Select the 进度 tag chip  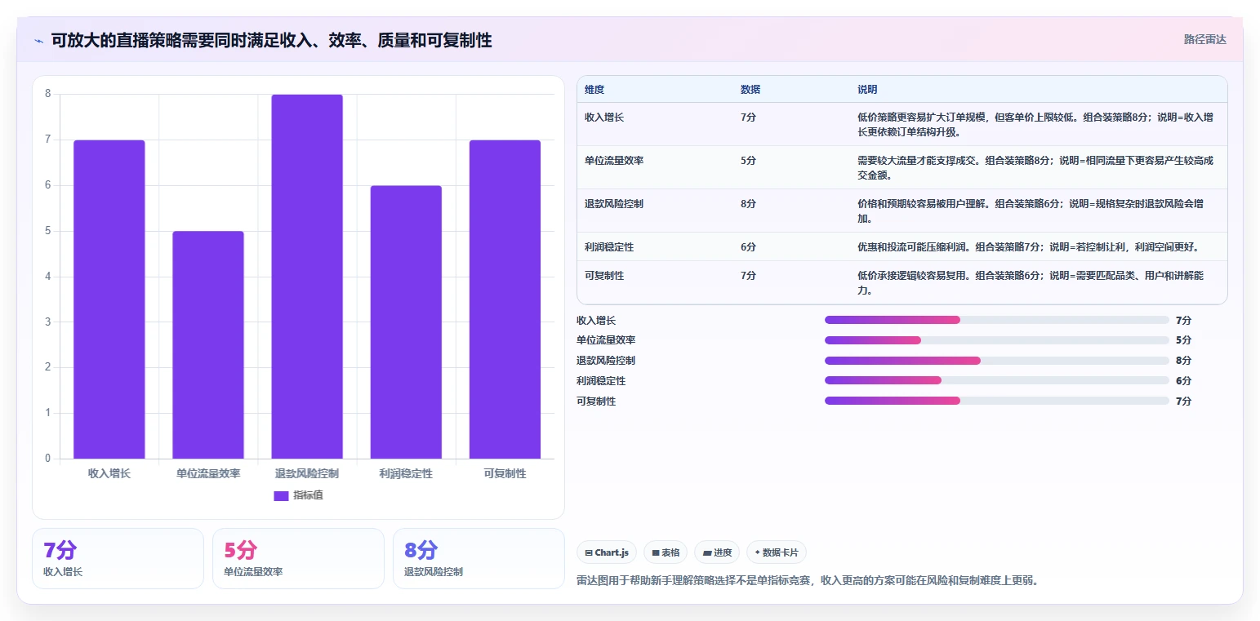pyautogui.click(x=717, y=552)
